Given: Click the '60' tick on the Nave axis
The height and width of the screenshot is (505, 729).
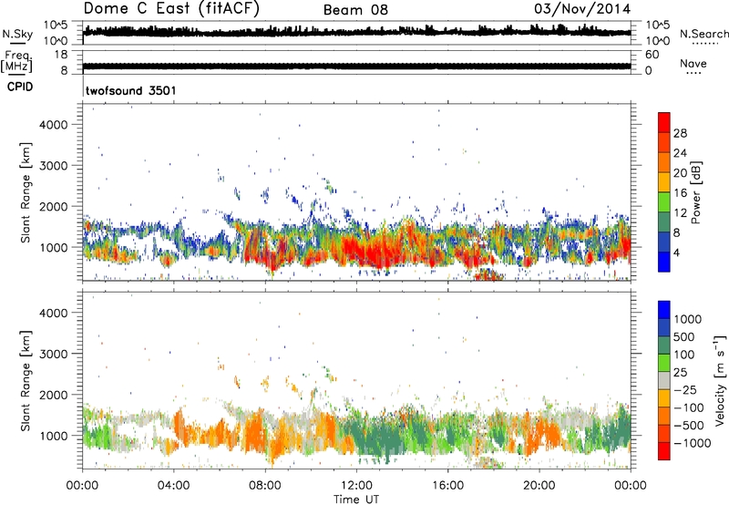Looking at the screenshot, I should click(x=652, y=55).
